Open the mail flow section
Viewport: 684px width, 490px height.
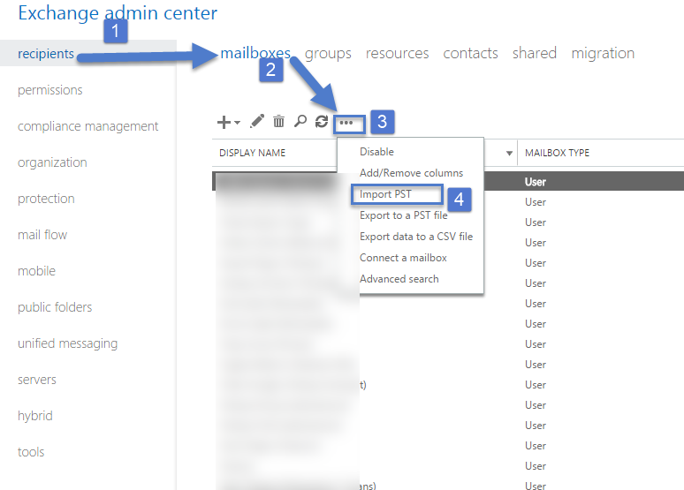[42, 235]
